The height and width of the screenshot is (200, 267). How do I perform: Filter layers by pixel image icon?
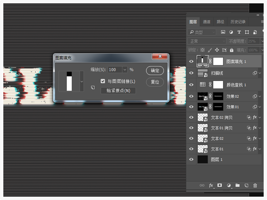click(223, 32)
